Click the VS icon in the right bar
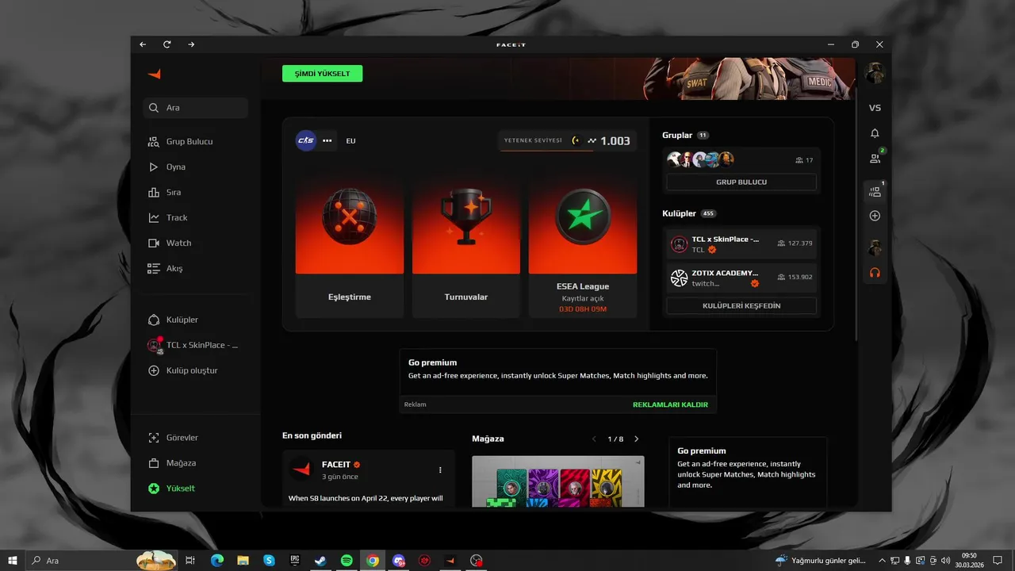 (x=875, y=108)
